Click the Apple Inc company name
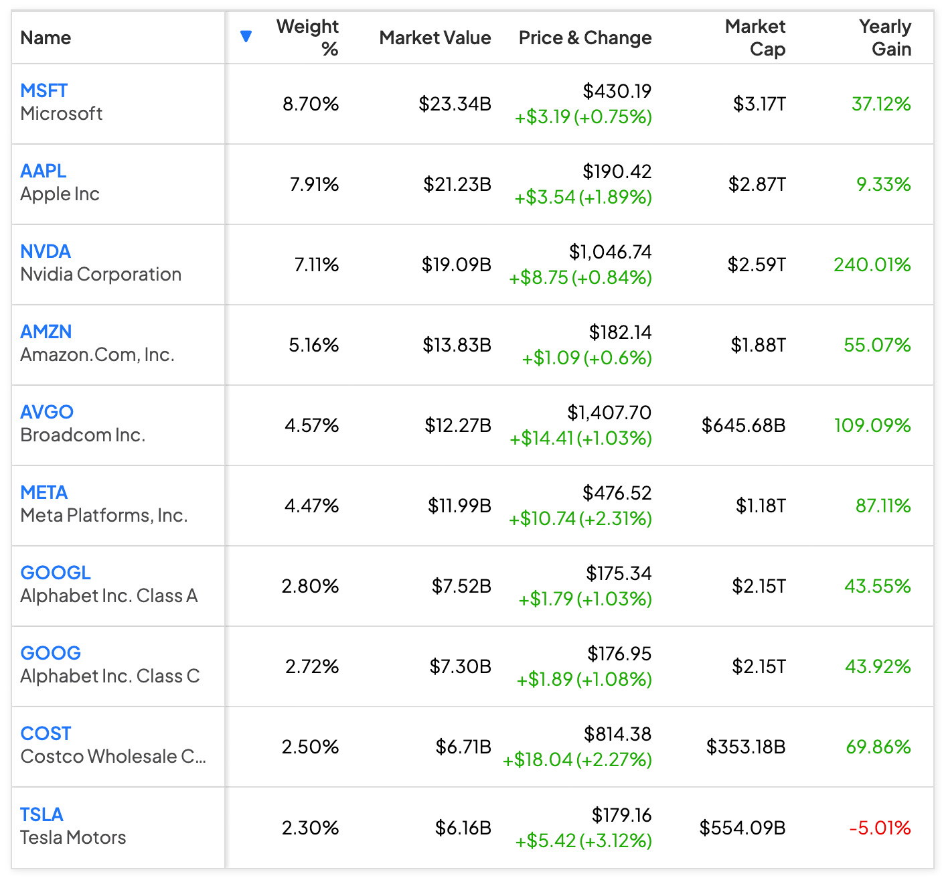942x880 pixels. (60, 194)
